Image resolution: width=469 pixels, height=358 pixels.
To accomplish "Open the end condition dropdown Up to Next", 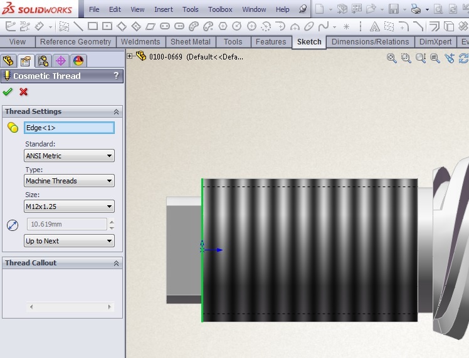I will [69, 241].
